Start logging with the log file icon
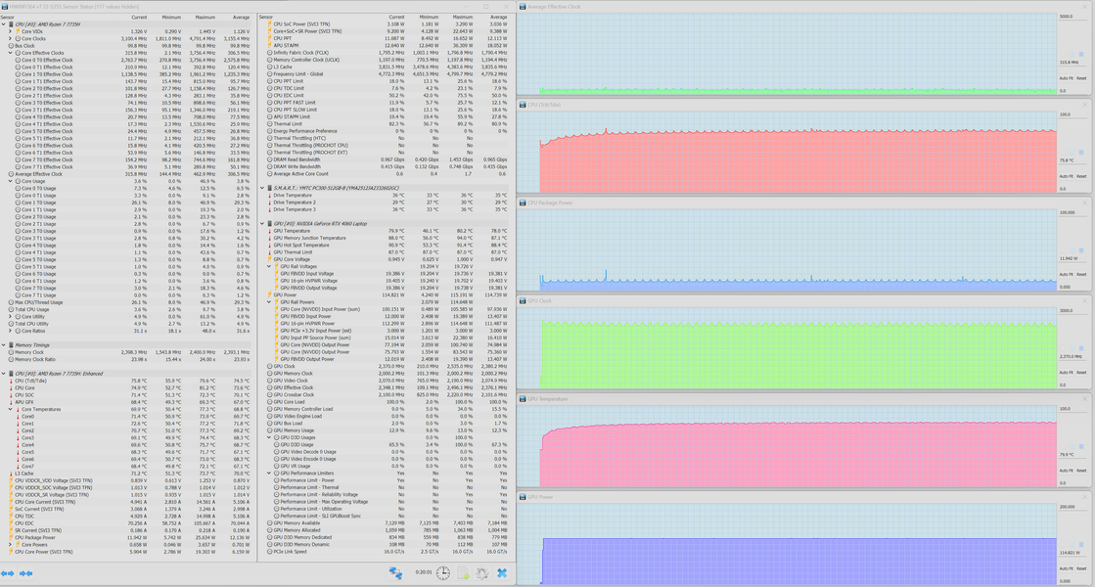 [x=463, y=573]
